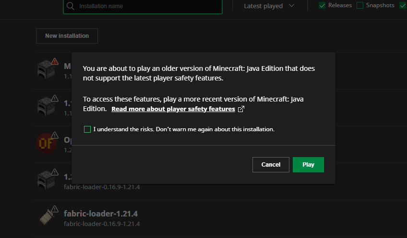The image size is (407, 238).
Task: Click the warning triangle on the OptiFine installation
Action: (x=55, y=135)
